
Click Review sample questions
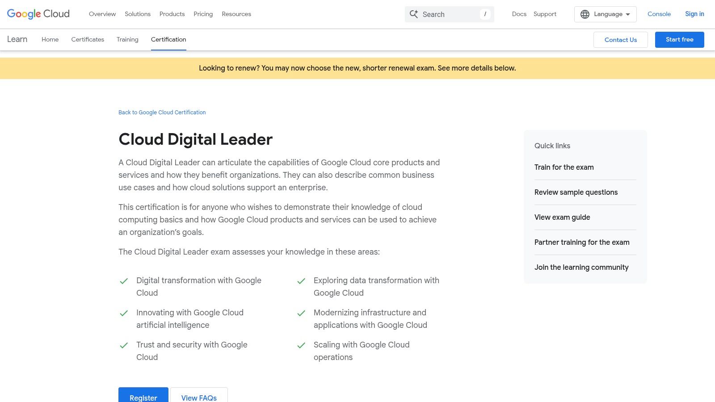(x=576, y=192)
